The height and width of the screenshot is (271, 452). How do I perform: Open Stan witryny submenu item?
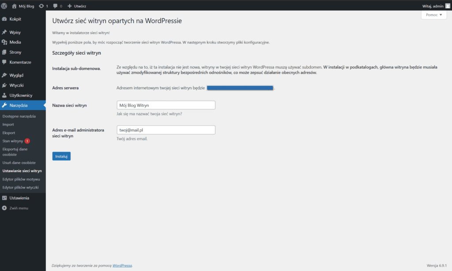(12, 141)
